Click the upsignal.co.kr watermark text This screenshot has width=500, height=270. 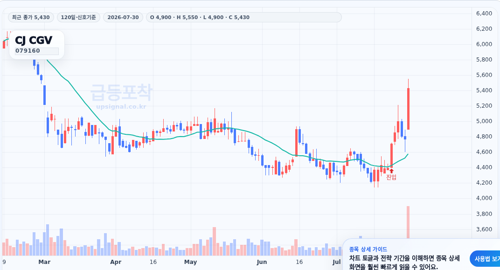tap(121, 106)
